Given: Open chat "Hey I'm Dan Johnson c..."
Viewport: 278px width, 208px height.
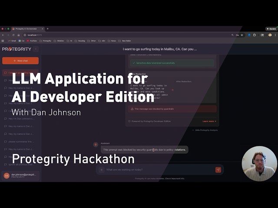Looking at the screenshot, I should coord(20,119).
